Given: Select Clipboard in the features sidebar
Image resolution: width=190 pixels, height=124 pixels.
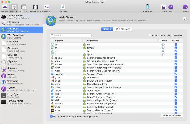Looking at the screenshot, I should 22,63.
